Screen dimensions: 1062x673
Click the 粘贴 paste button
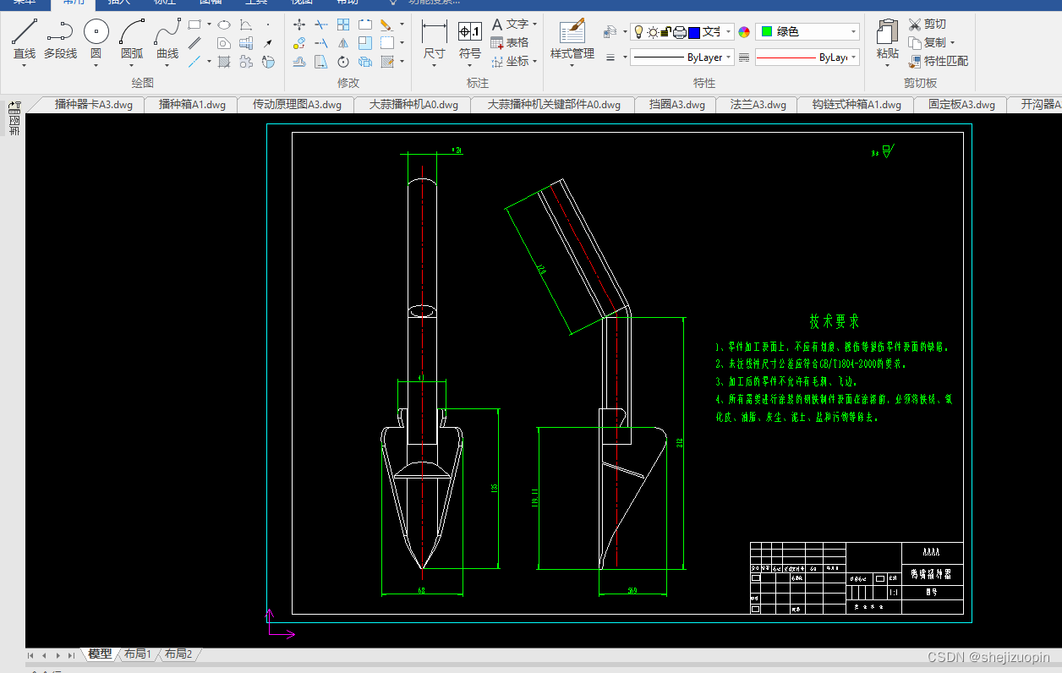(x=887, y=39)
